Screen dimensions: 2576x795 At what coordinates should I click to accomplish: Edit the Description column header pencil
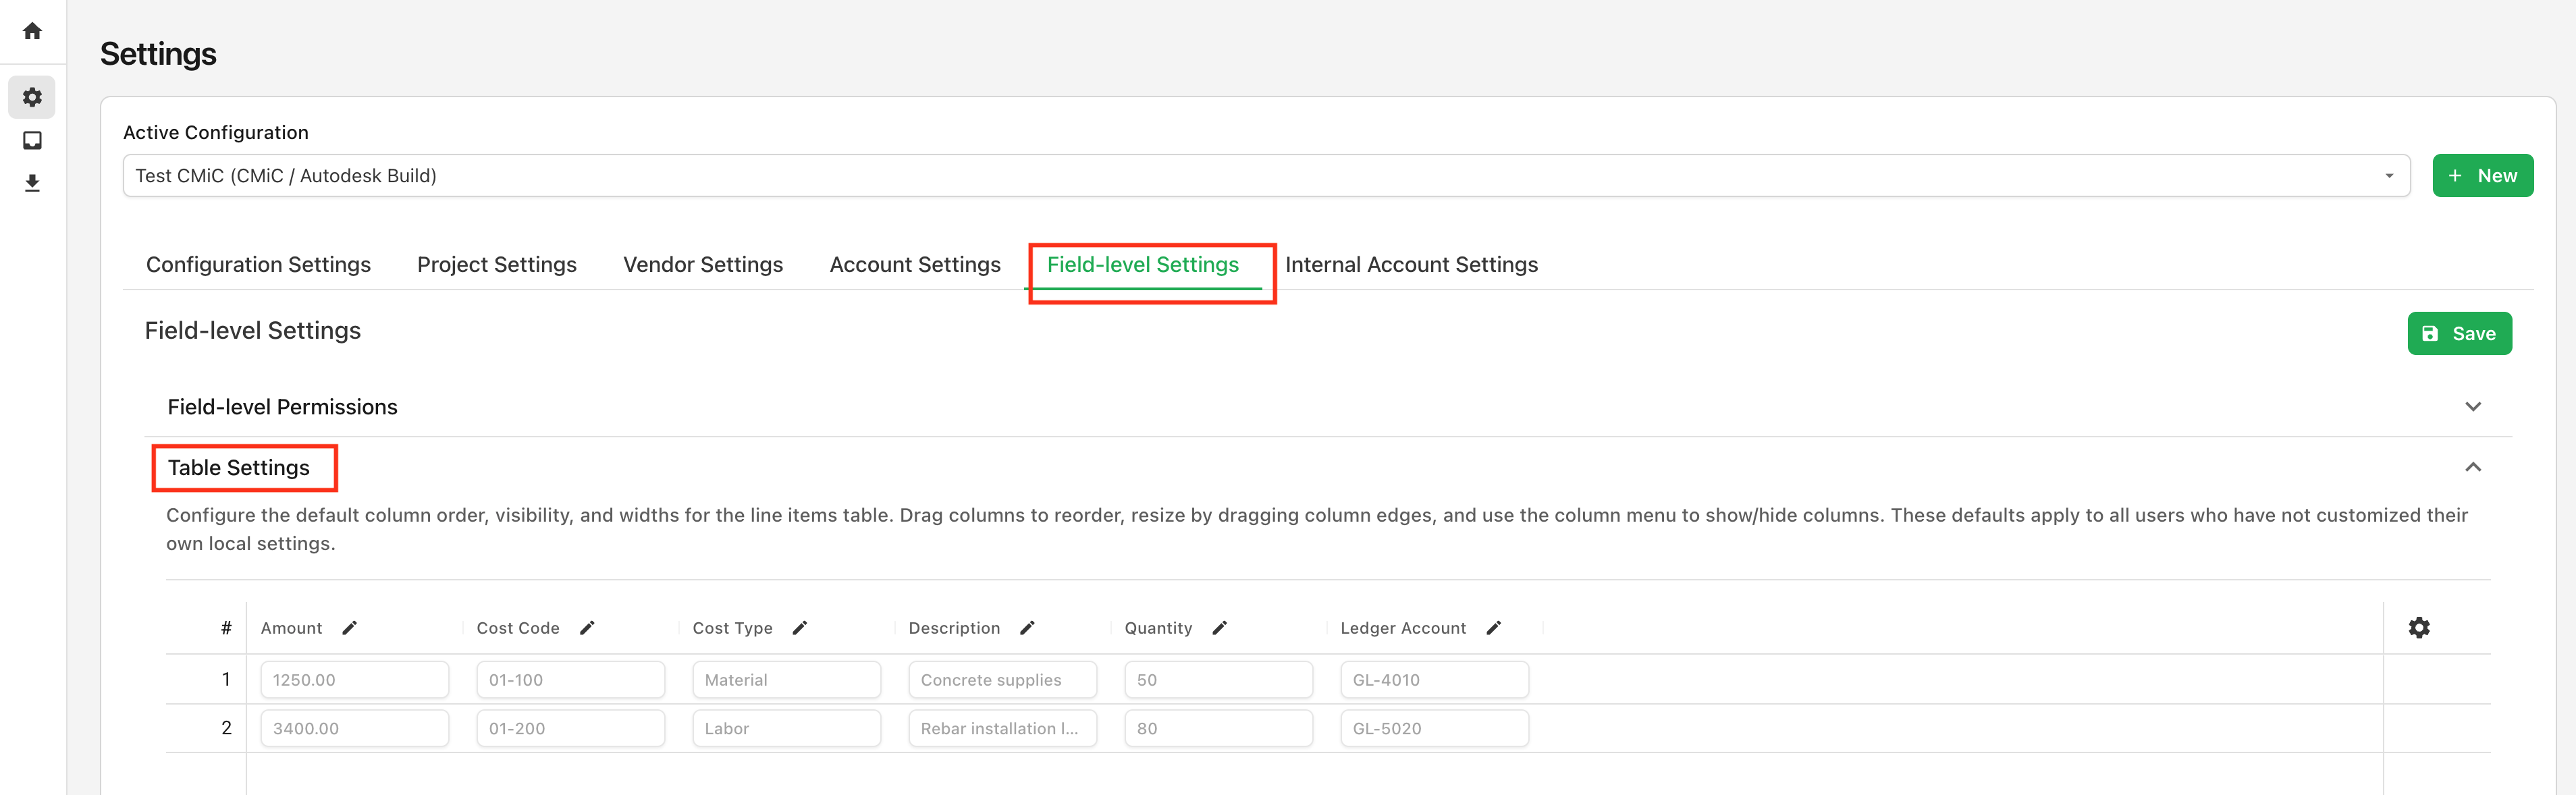(x=1027, y=628)
